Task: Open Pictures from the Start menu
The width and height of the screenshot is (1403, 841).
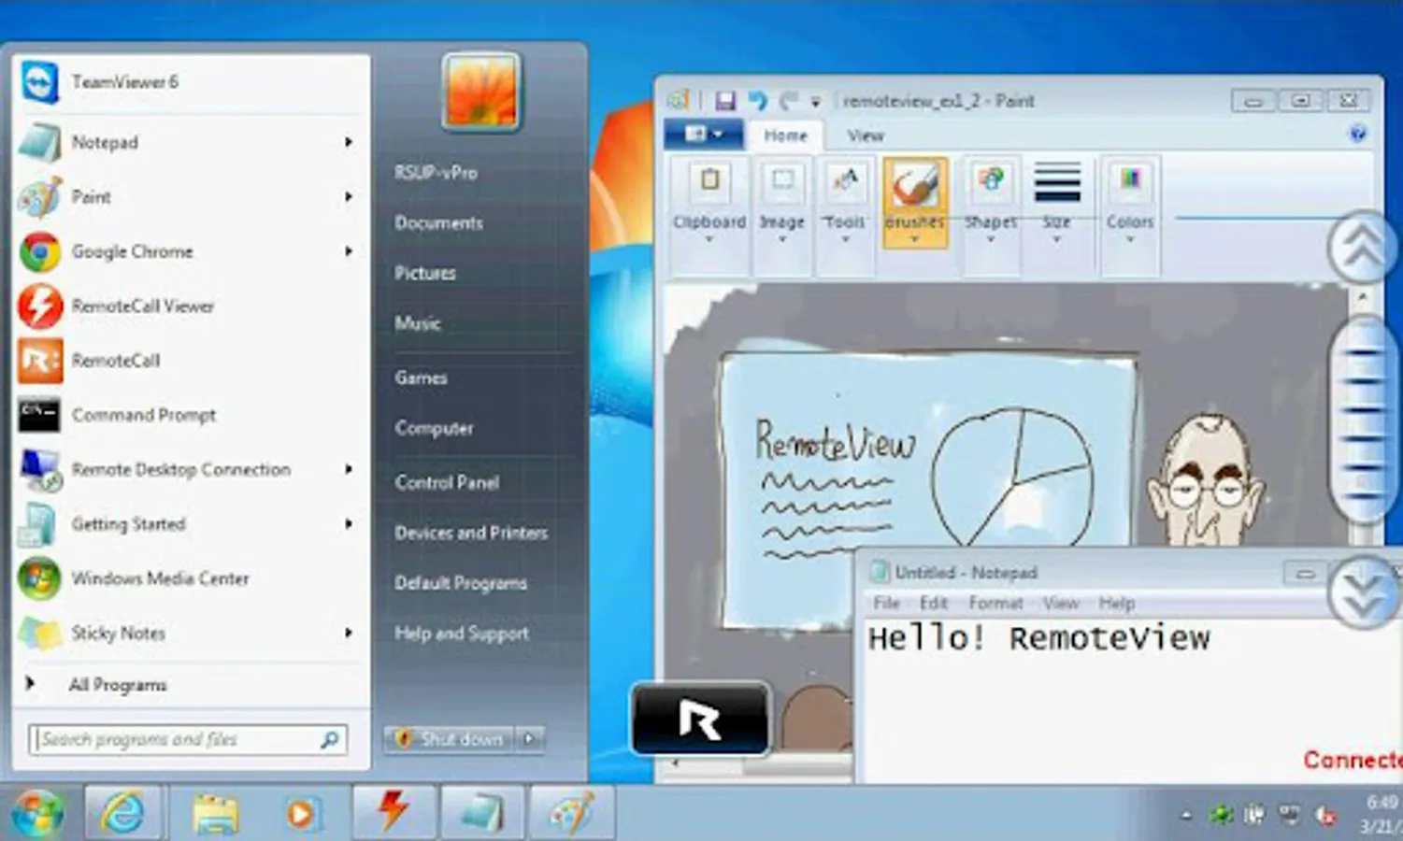Action: point(425,273)
